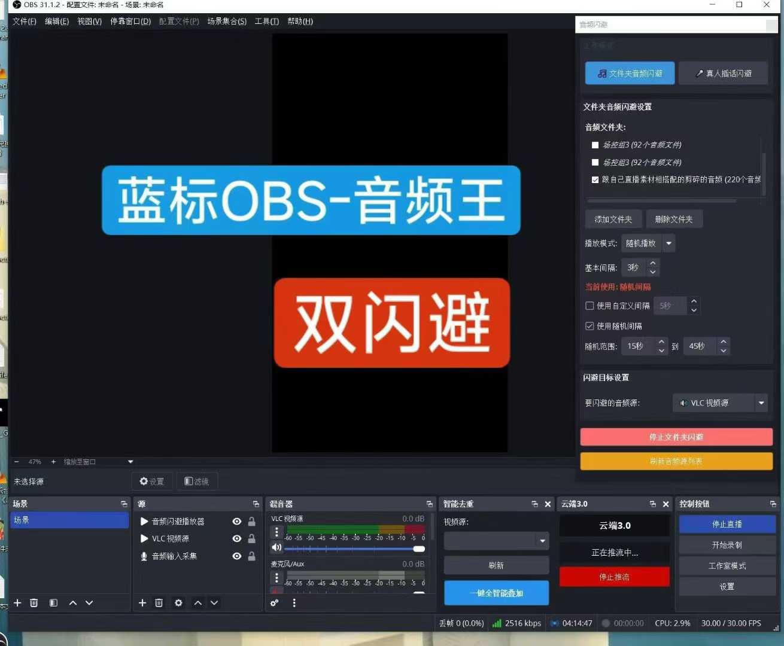
Task: Uncheck the 跟自己直播素材相搭配 audio folder
Action: (595, 179)
